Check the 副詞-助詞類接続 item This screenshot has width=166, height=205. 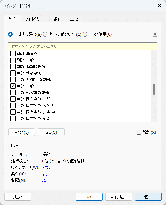point(13,67)
